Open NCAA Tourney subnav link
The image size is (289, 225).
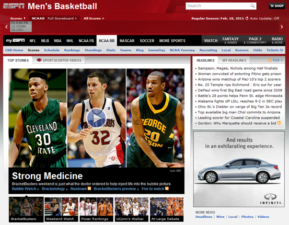click(x=182, y=50)
